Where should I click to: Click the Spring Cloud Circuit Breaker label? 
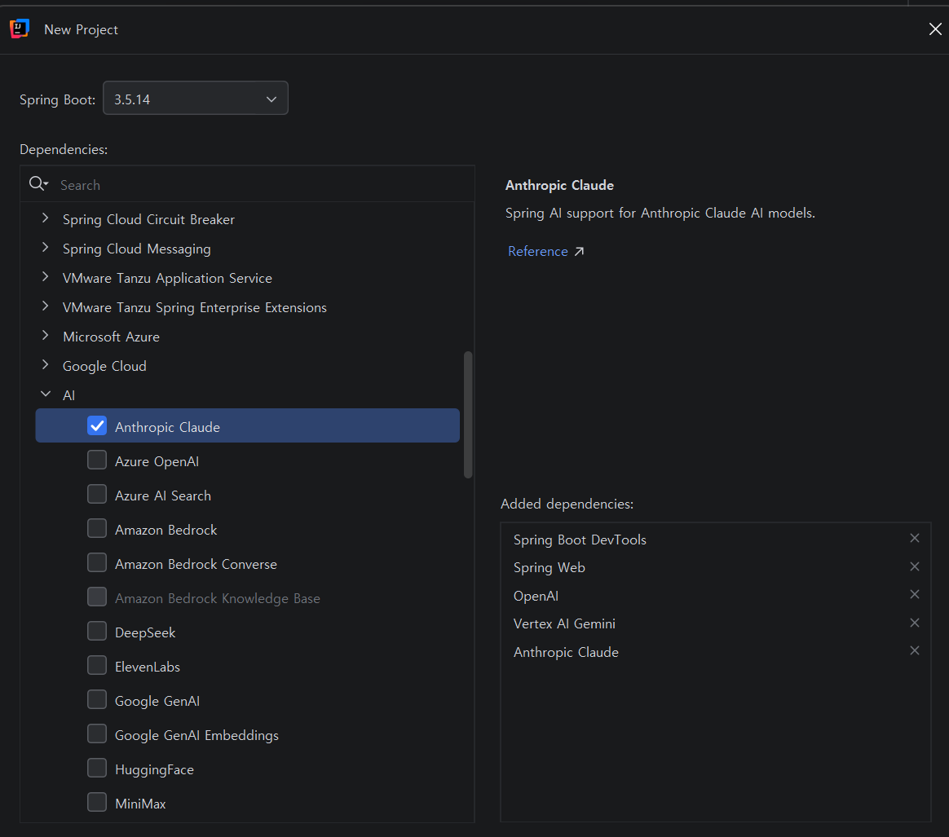[148, 219]
